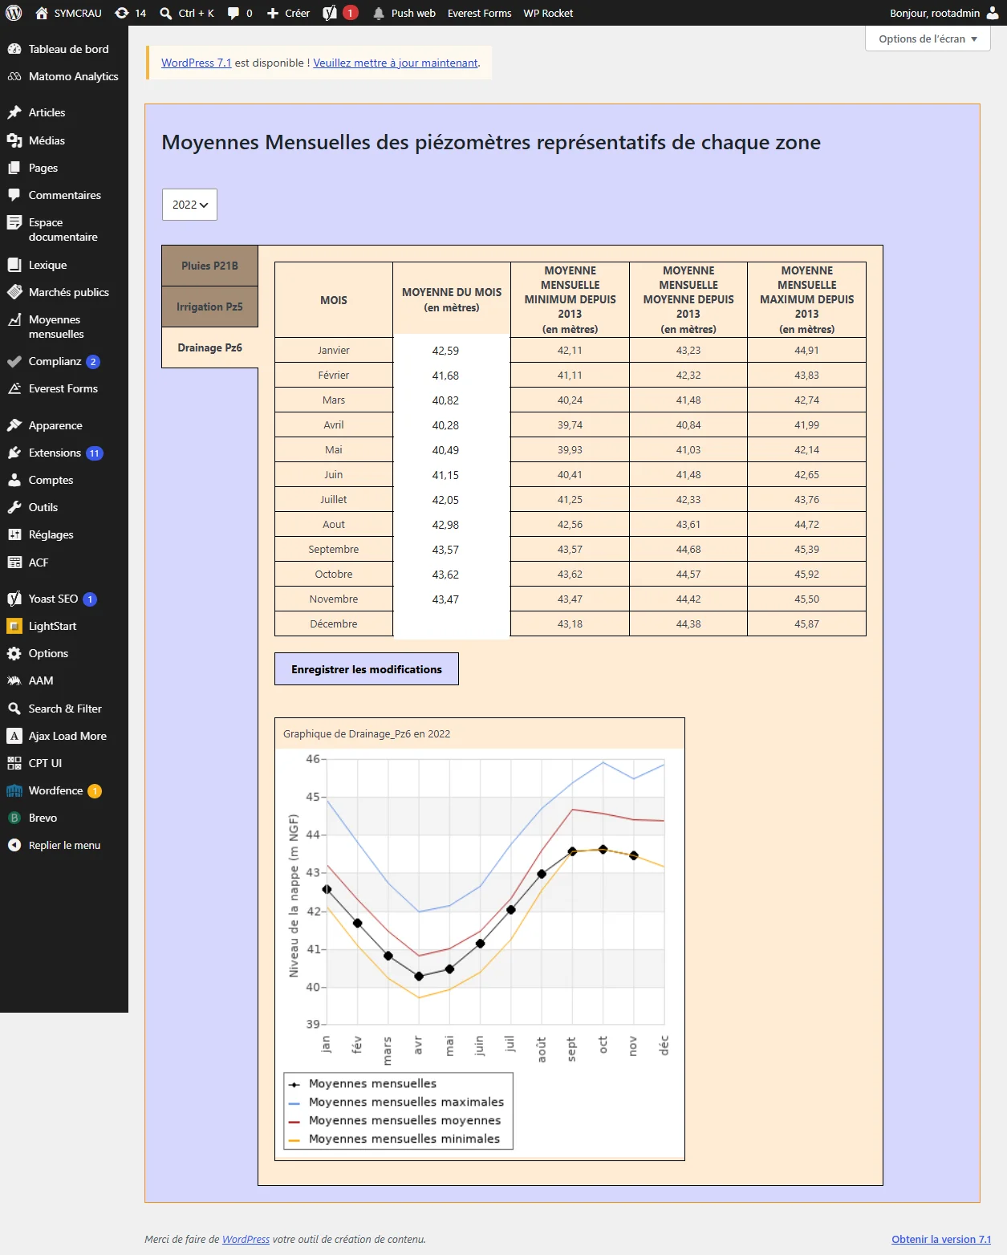Open the Réglages menu item

(x=64, y=534)
